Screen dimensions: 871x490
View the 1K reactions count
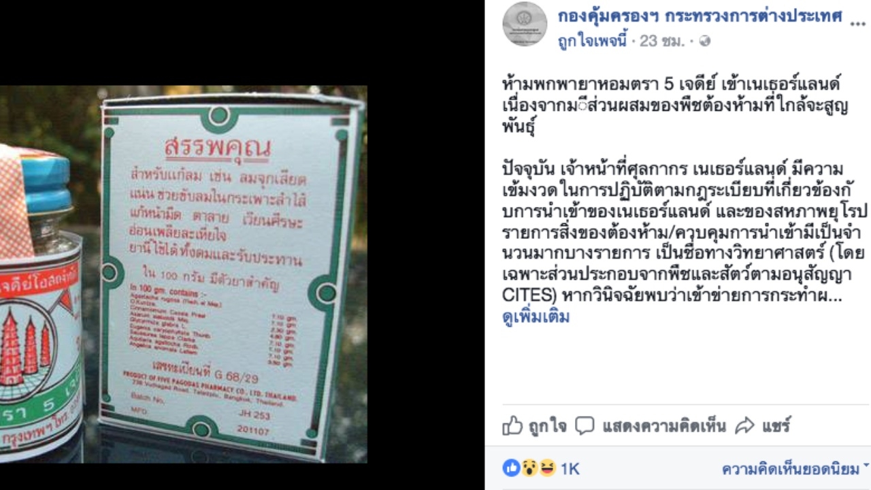click(570, 469)
